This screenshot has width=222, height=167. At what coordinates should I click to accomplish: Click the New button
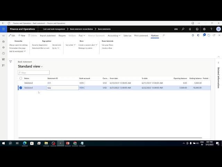click(22, 35)
